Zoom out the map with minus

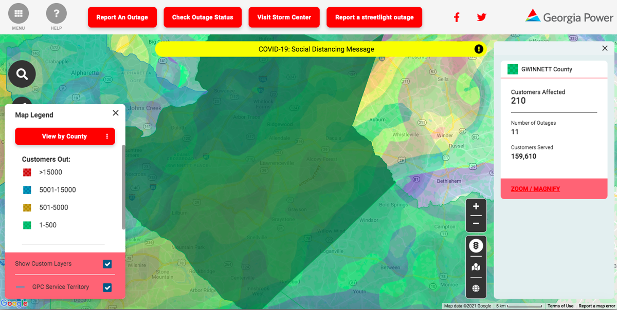[476, 223]
